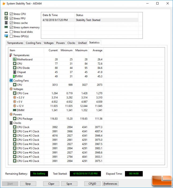The width and height of the screenshot is (173, 188).
Task: Click the AIDA64 flame icon in title bar
Action: coord(4,3)
